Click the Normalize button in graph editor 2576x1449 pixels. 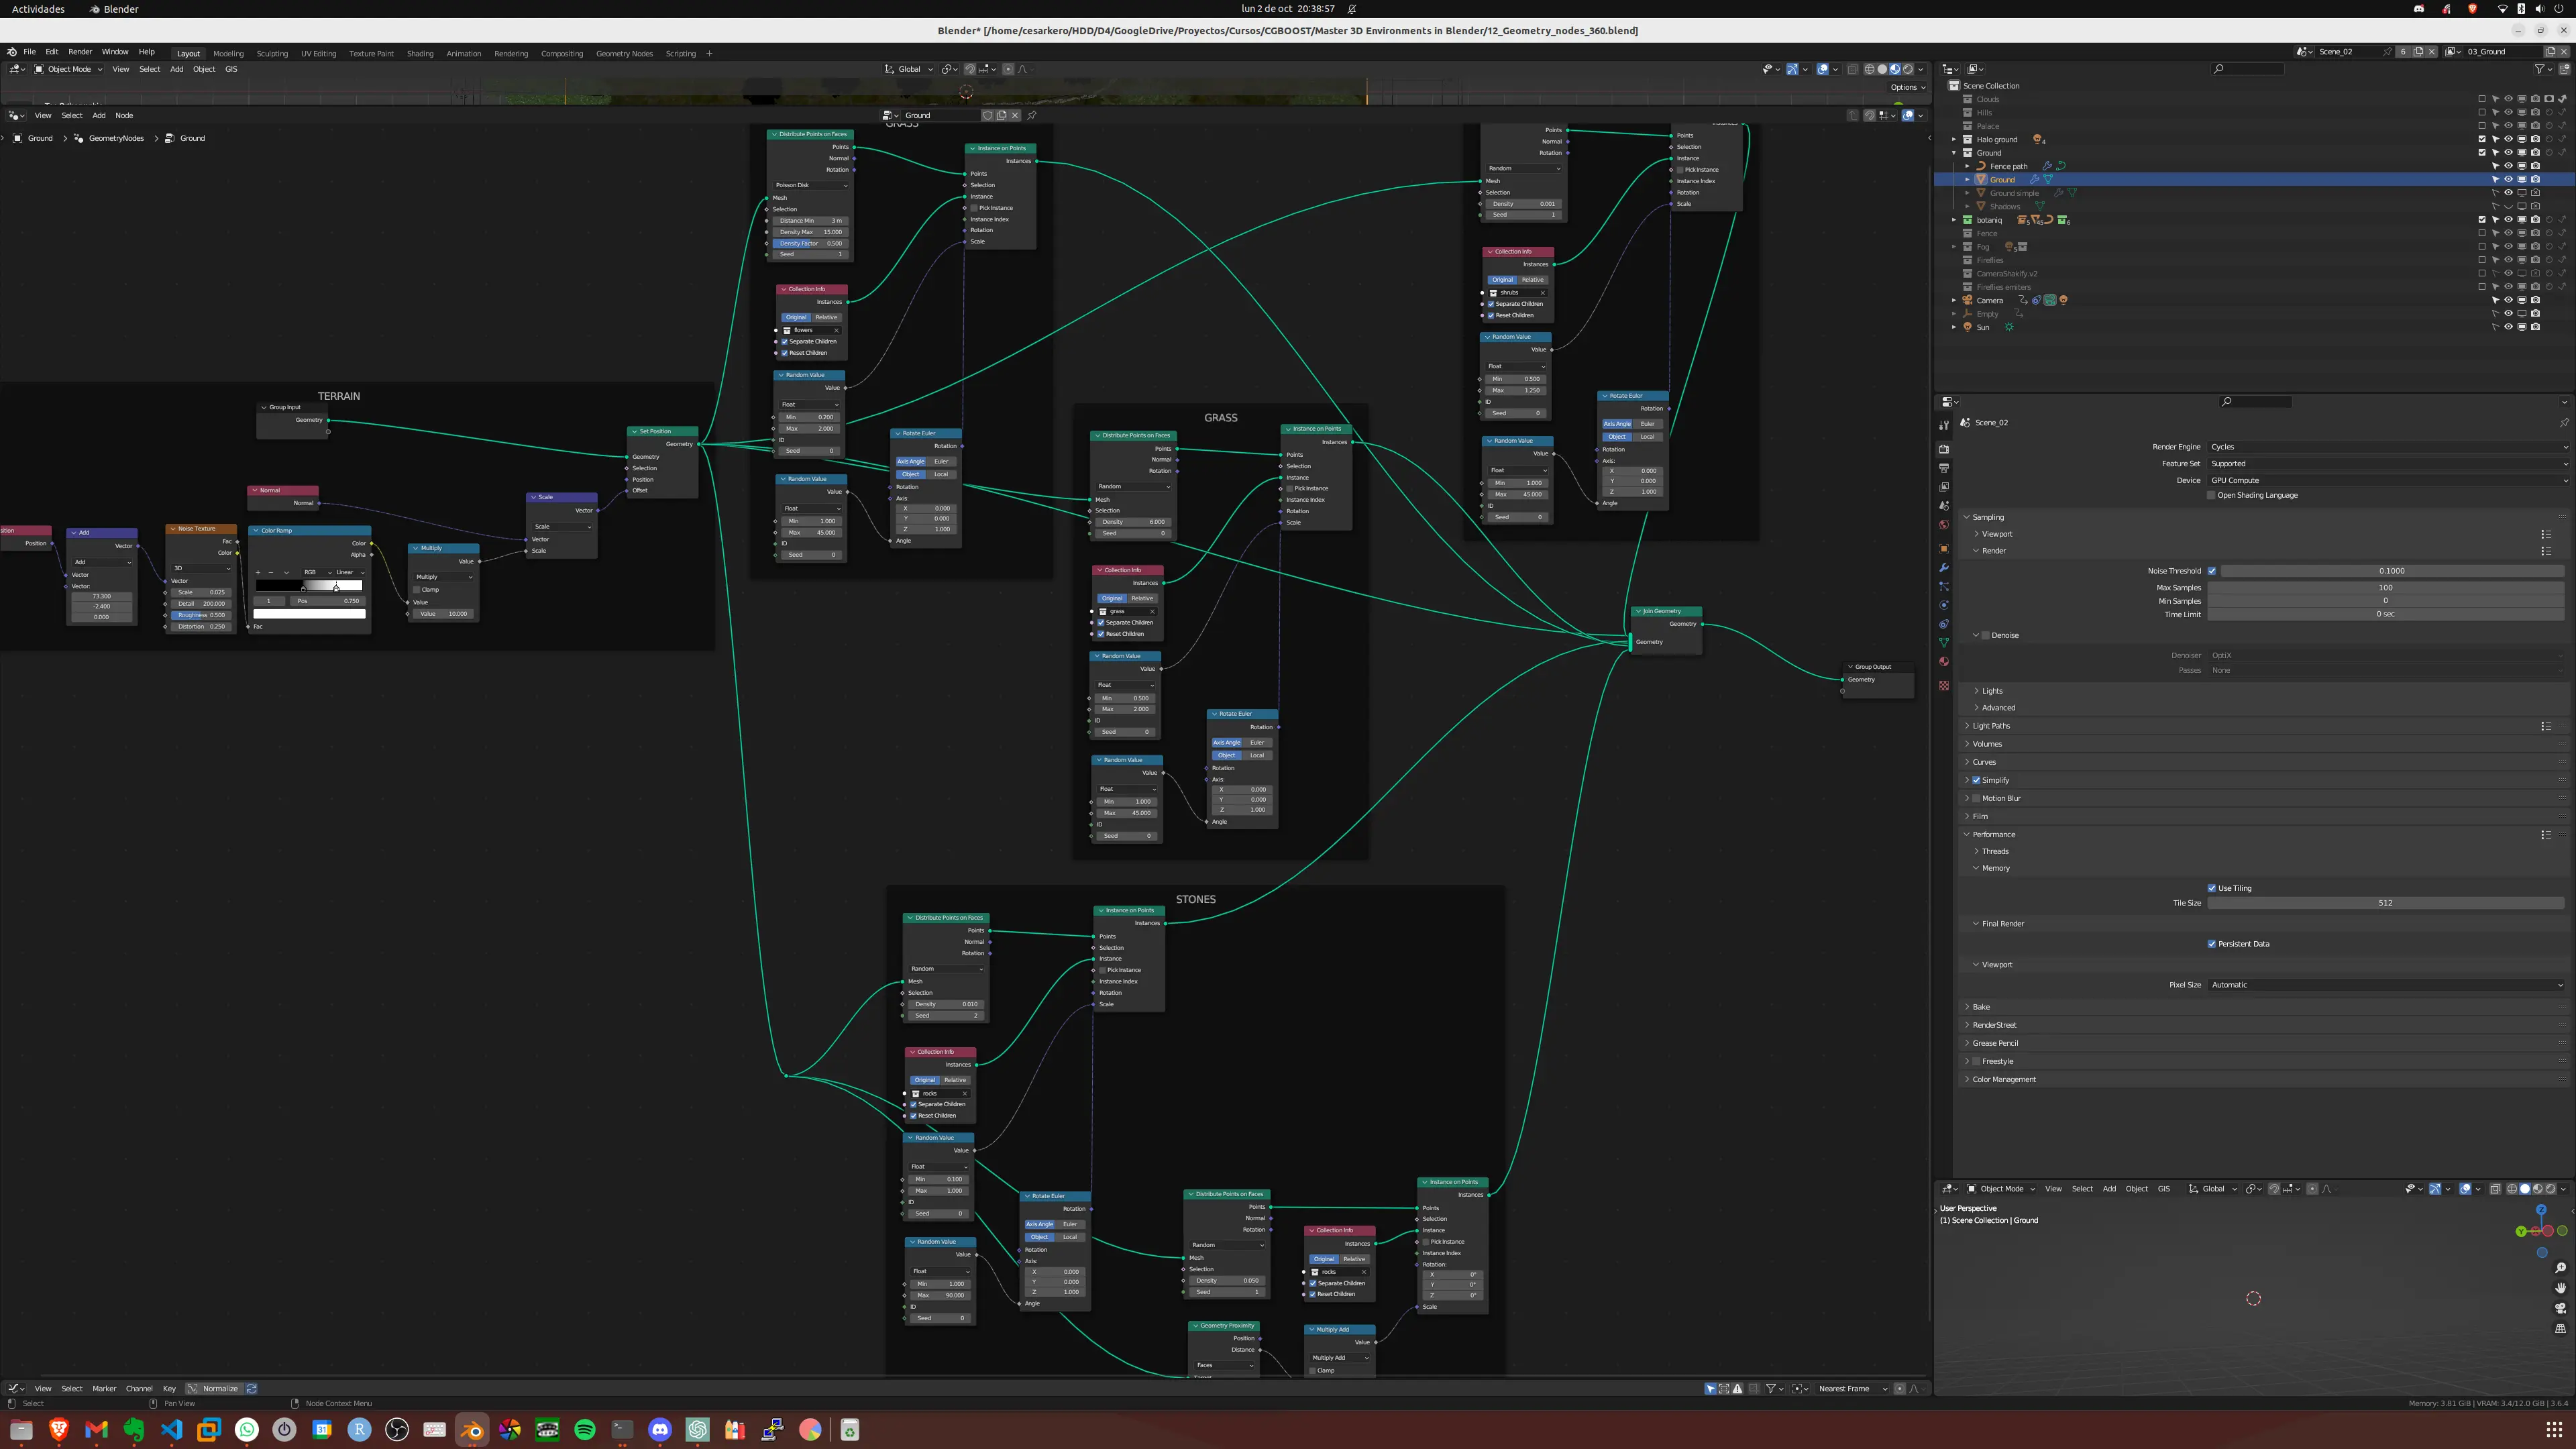[214, 1389]
